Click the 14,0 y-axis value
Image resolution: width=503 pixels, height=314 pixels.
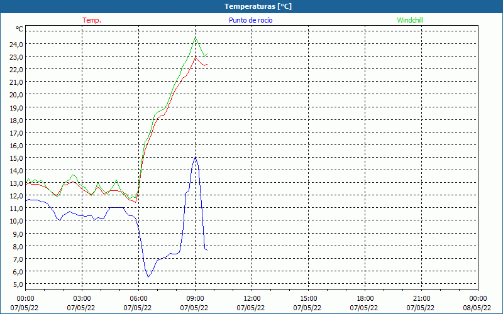(x=16, y=171)
